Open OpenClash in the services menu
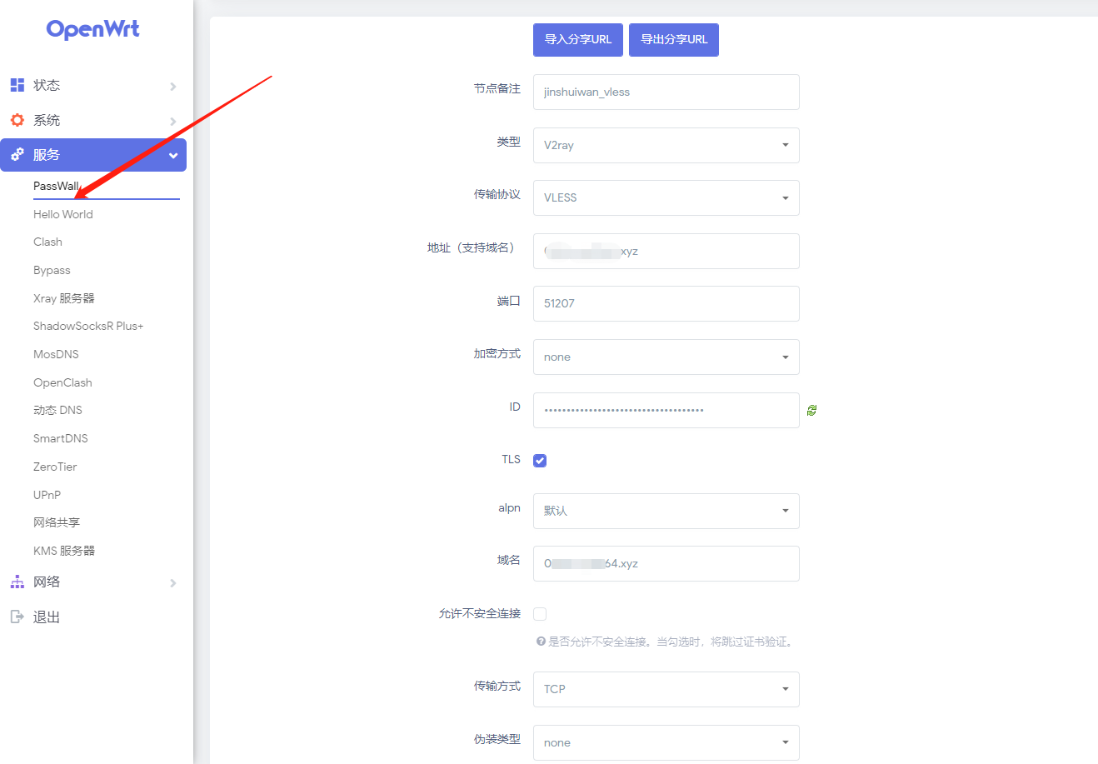The height and width of the screenshot is (764, 1098). pos(62,382)
